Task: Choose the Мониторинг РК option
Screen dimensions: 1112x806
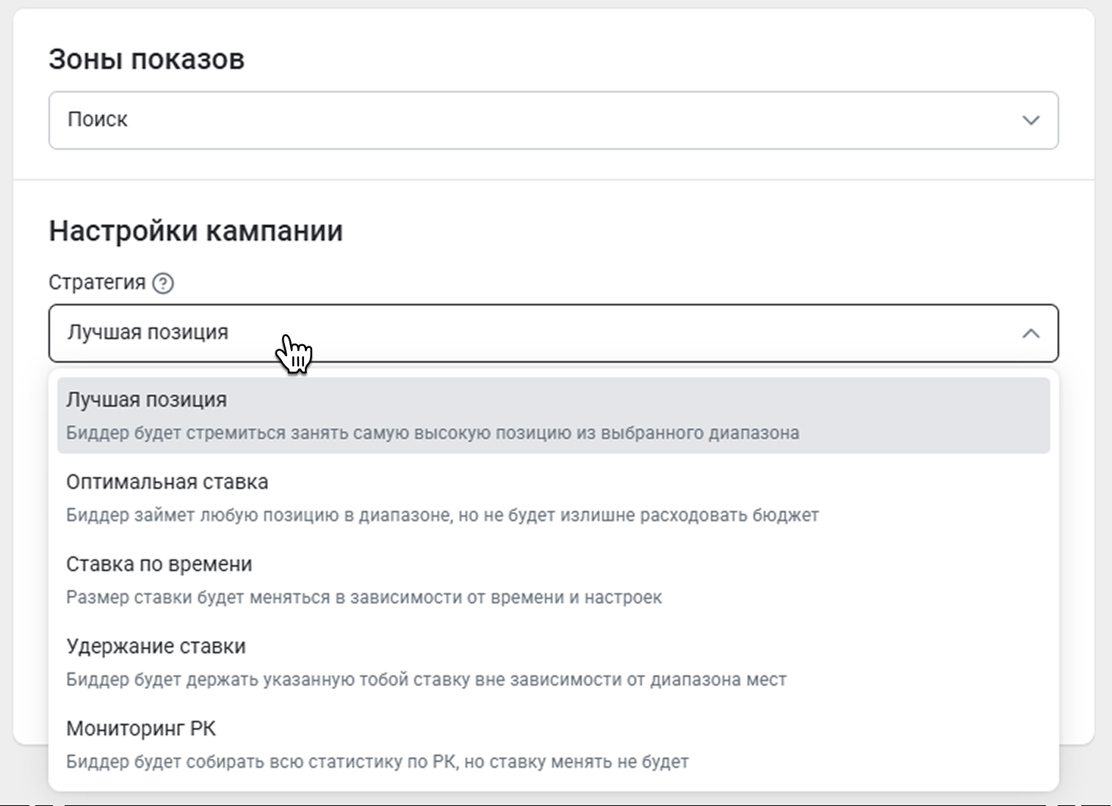Action: pyautogui.click(x=141, y=729)
